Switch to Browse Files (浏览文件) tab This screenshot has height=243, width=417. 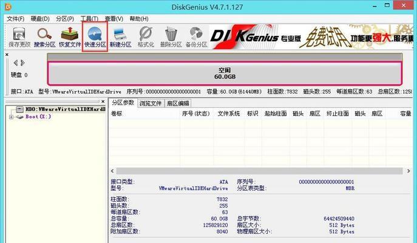151,103
